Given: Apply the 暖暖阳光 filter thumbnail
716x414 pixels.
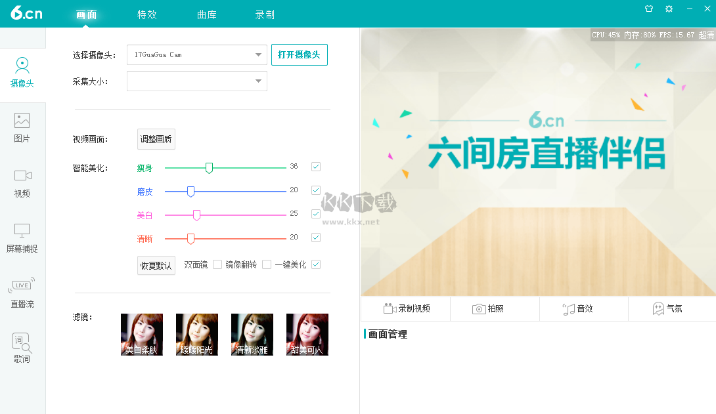Looking at the screenshot, I should (197, 334).
